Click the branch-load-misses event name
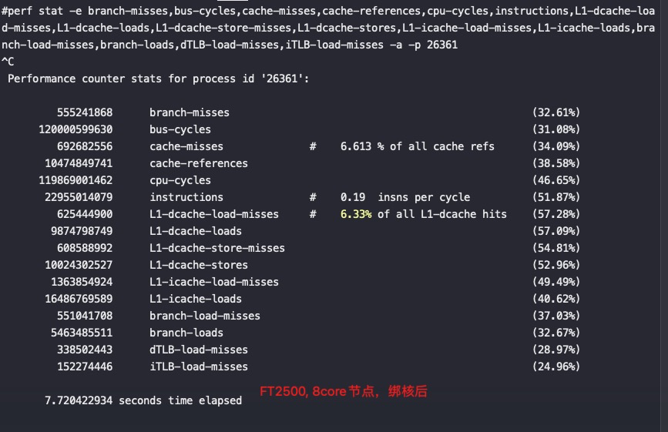The width and height of the screenshot is (668, 432). click(x=204, y=316)
